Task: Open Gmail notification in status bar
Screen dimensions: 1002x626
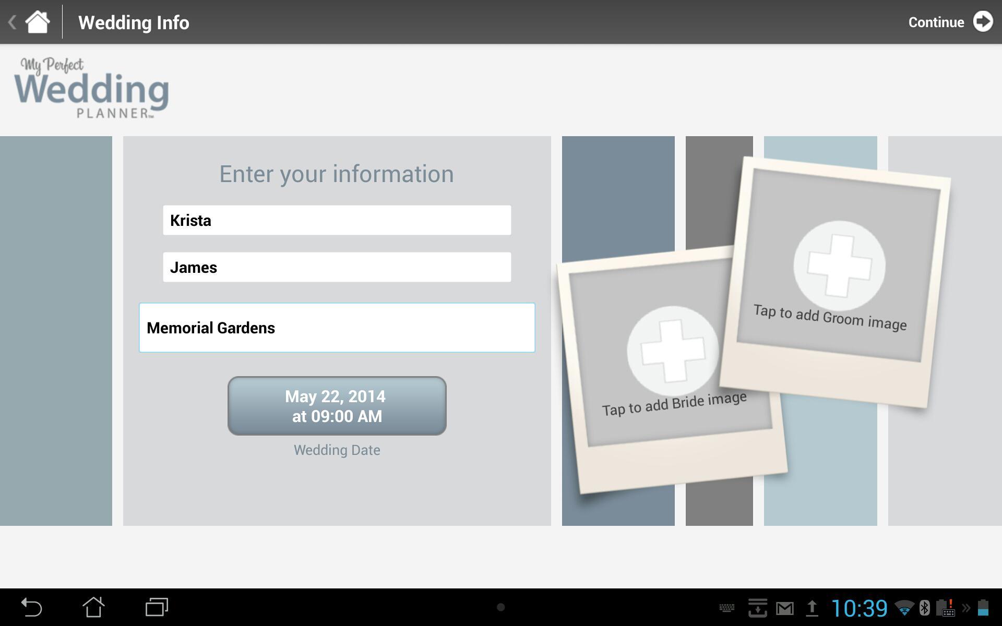Action: 784,608
